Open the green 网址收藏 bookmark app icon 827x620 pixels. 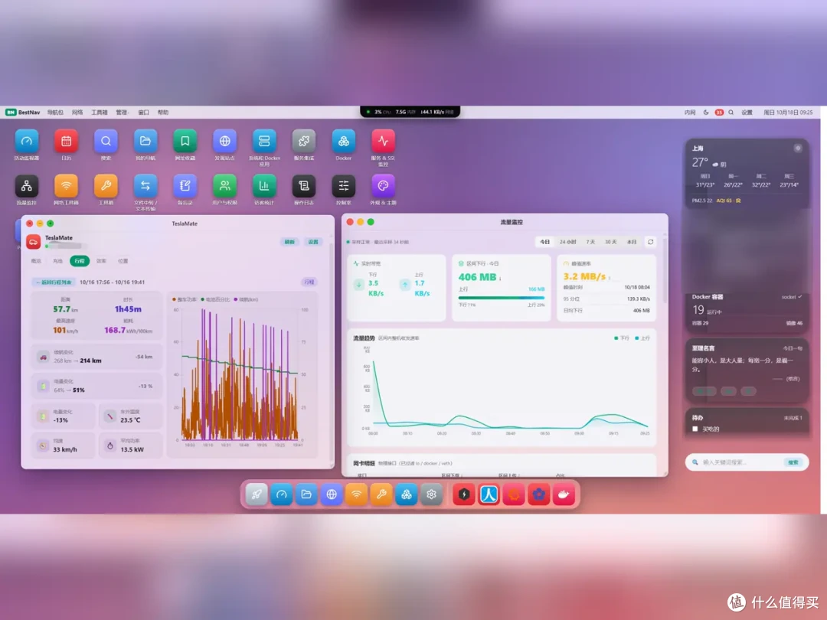coord(185,142)
